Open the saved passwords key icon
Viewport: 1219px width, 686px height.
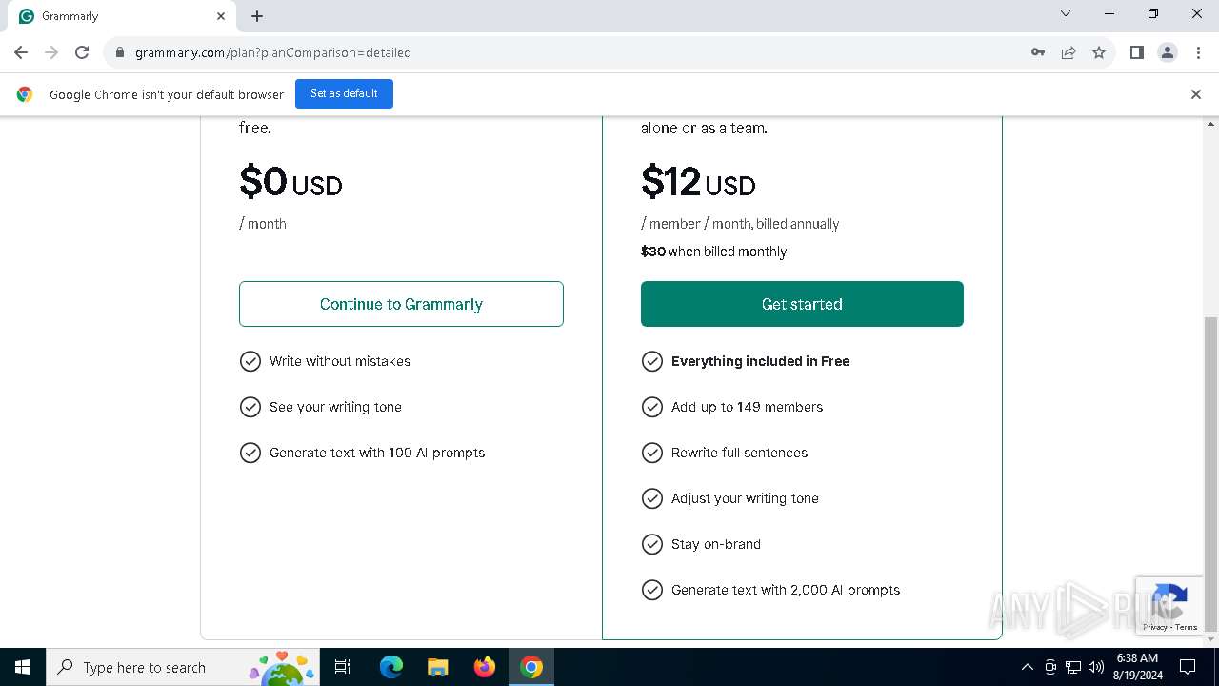coord(1038,52)
